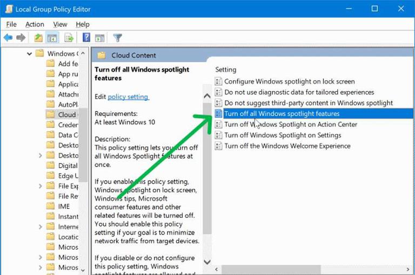This screenshot has width=415, height=275.
Task: Collapse the Windows Components tree node
Action: click(x=29, y=54)
